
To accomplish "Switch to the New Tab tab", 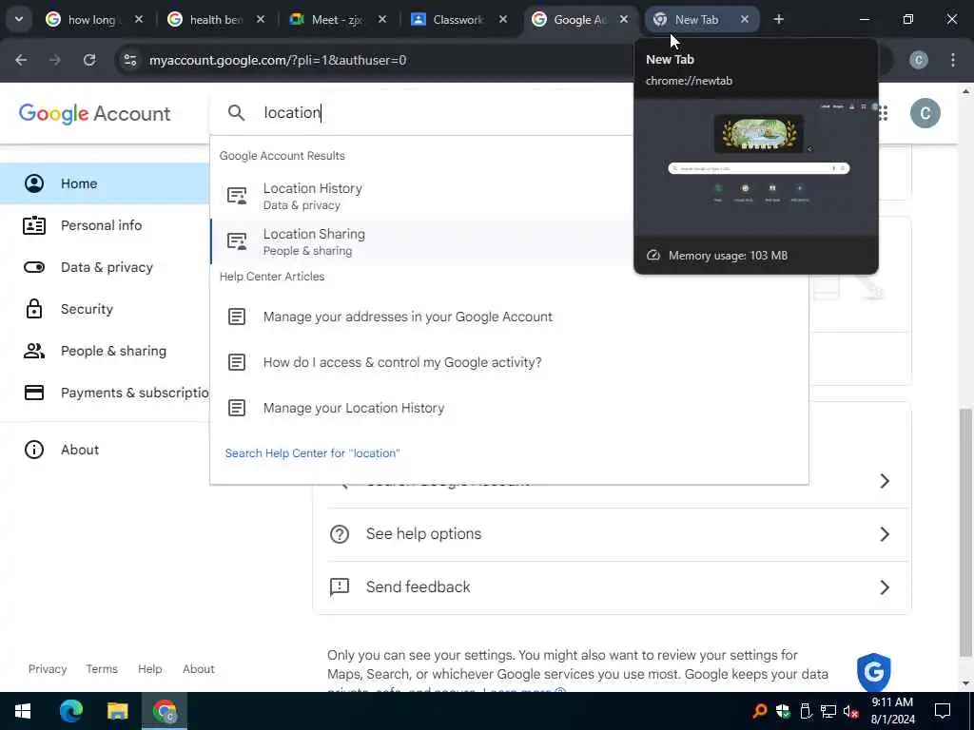I will tap(697, 19).
